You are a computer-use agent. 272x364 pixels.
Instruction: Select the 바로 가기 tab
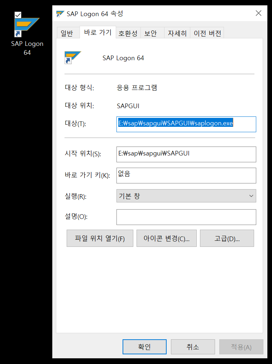tap(98, 32)
